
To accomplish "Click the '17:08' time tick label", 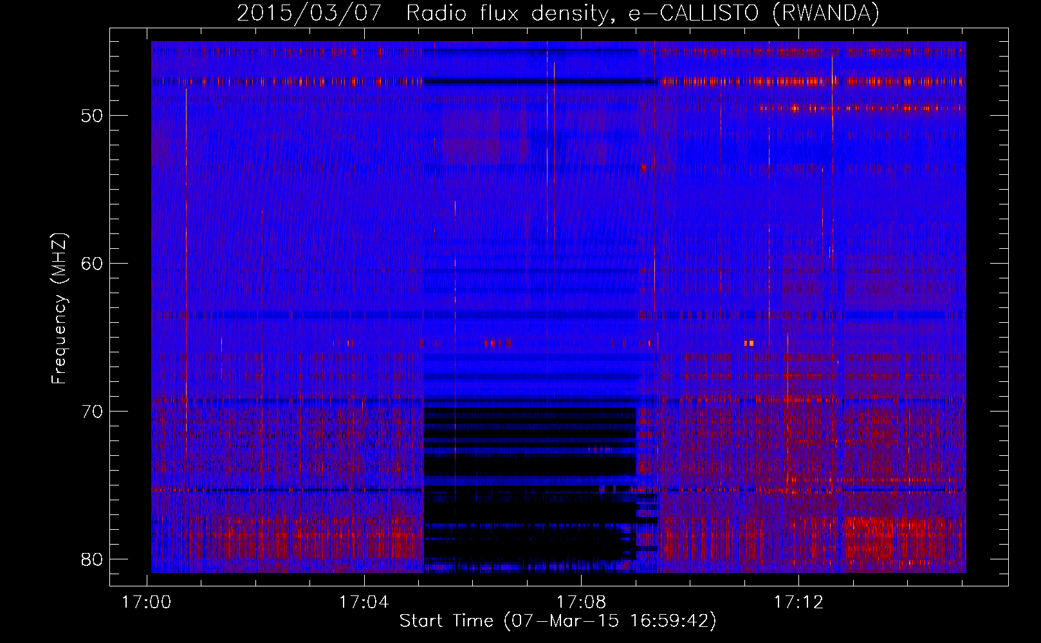I will [x=581, y=602].
